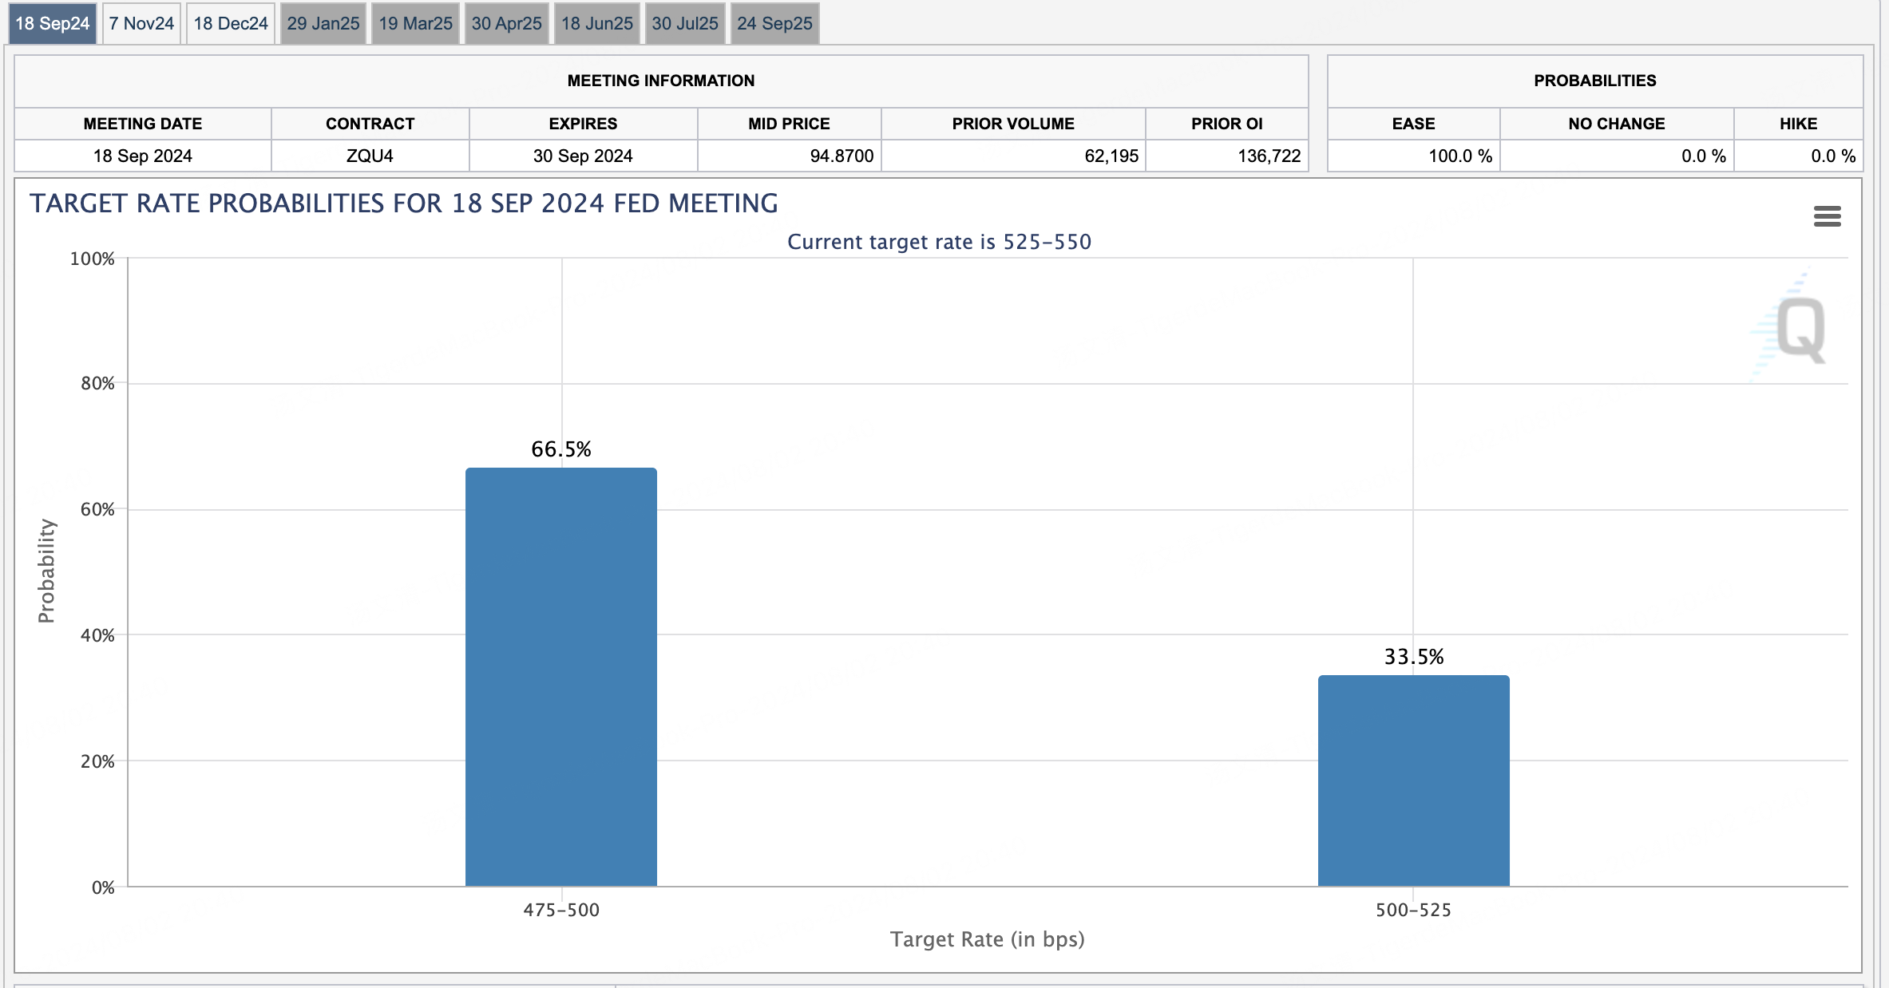Open the chart hamburger menu icon
Viewport: 1889px width, 988px height.
coord(1827,216)
